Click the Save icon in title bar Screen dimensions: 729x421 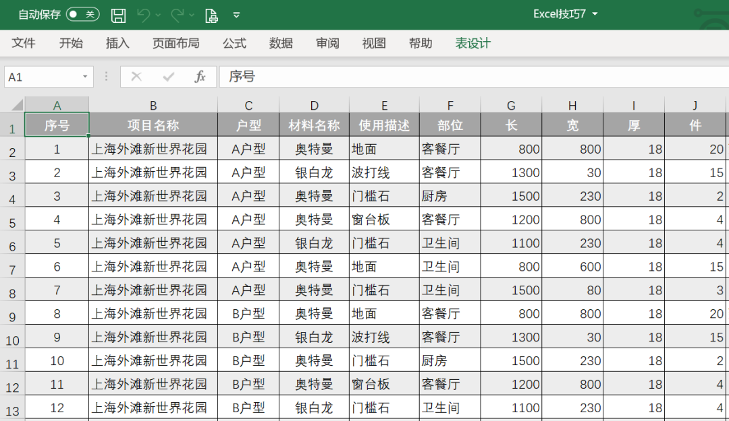click(x=118, y=15)
